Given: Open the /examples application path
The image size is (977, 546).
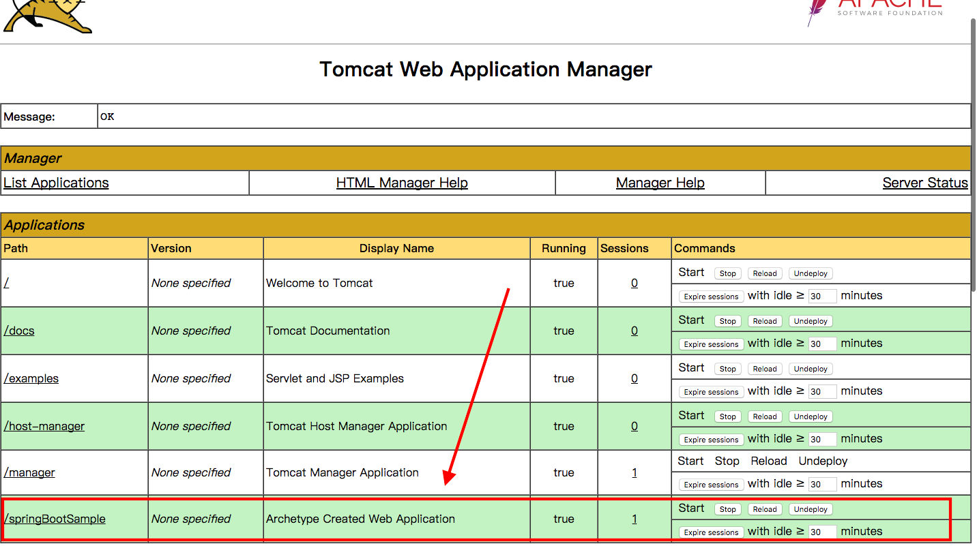Looking at the screenshot, I should click(x=31, y=378).
